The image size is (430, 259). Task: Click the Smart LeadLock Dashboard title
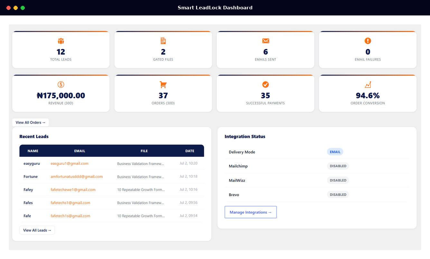pyautogui.click(x=215, y=8)
